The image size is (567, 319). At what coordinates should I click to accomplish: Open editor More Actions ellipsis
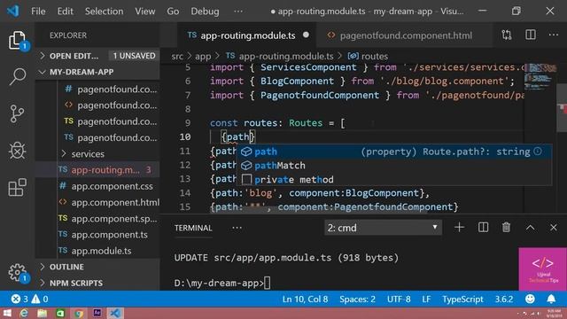click(553, 35)
